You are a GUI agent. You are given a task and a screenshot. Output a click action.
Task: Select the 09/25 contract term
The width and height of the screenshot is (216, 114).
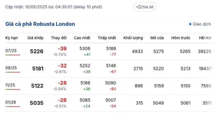click(11, 68)
